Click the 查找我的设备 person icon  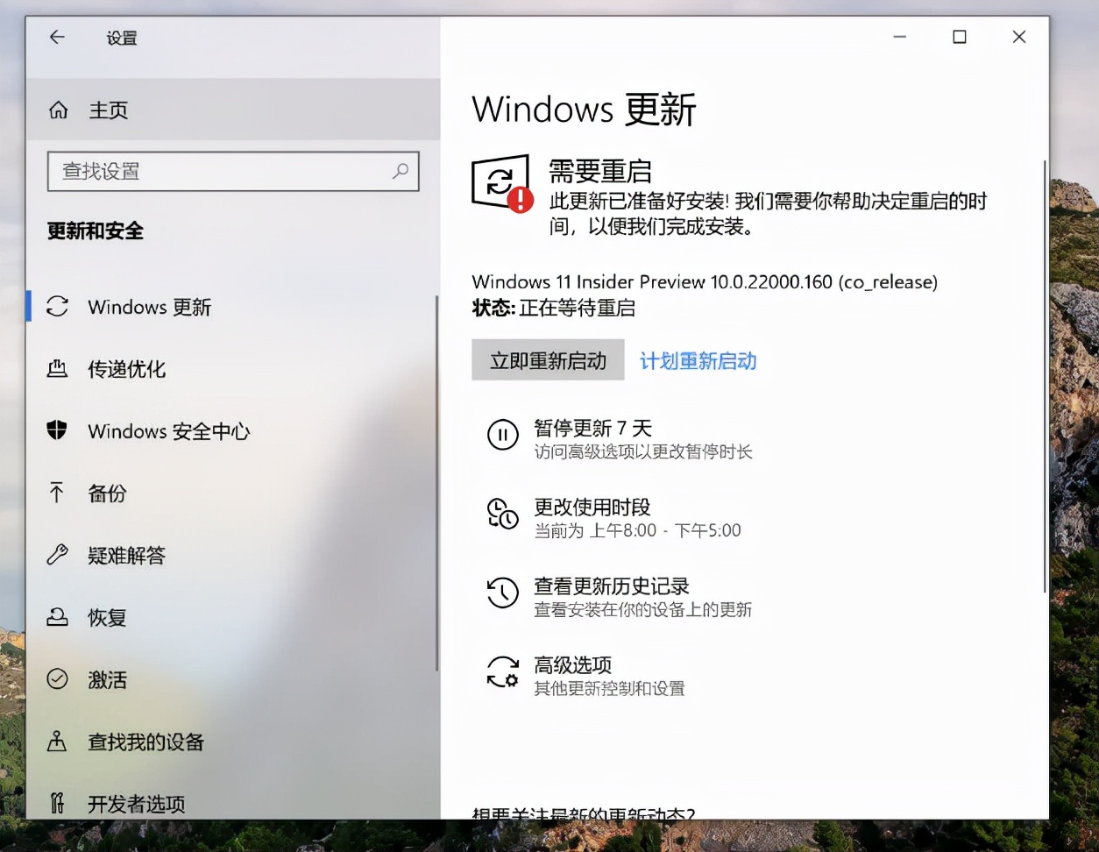point(57,742)
